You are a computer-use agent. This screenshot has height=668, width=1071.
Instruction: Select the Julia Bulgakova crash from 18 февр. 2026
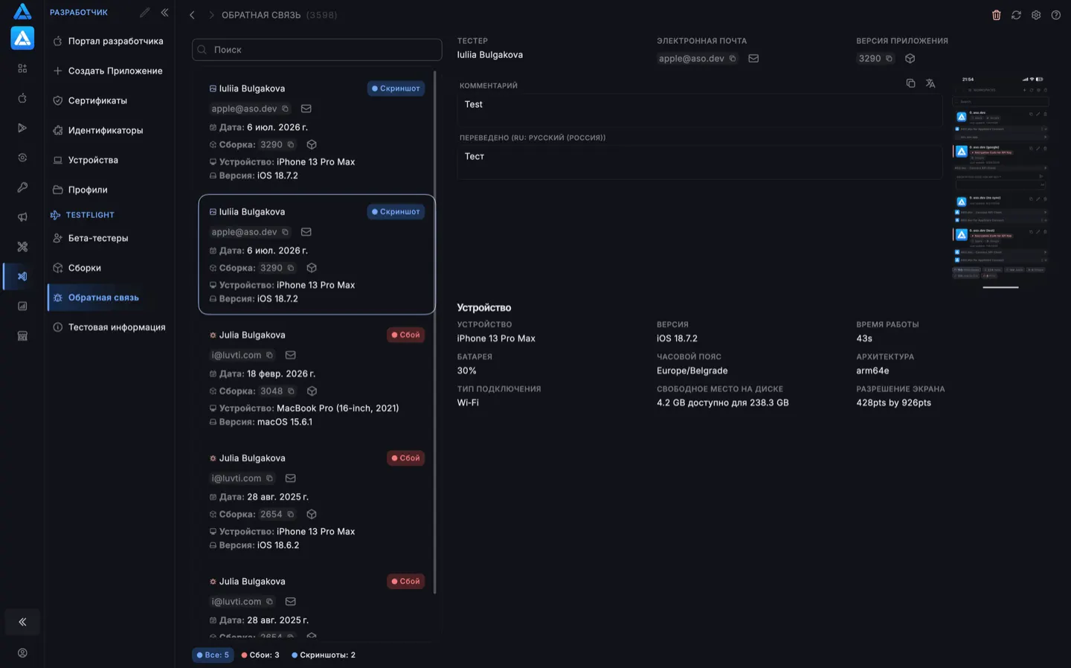317,378
